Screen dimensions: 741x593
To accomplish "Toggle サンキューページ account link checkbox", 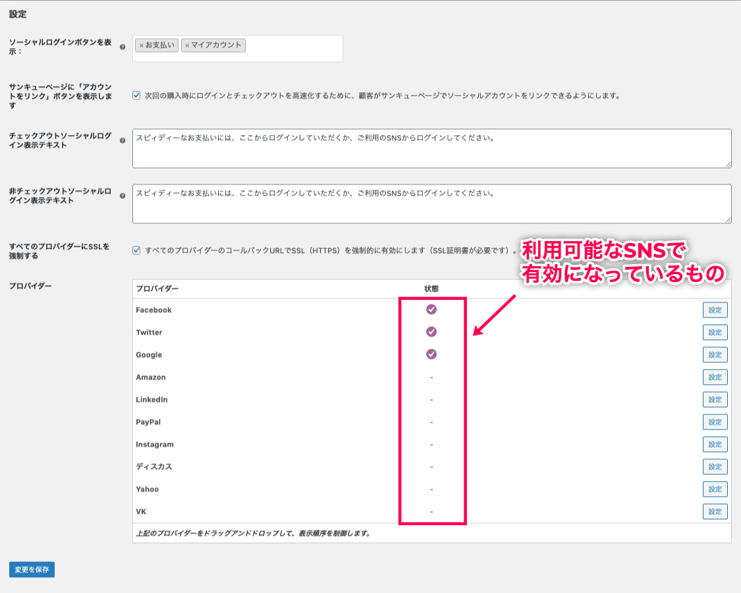I will (136, 96).
